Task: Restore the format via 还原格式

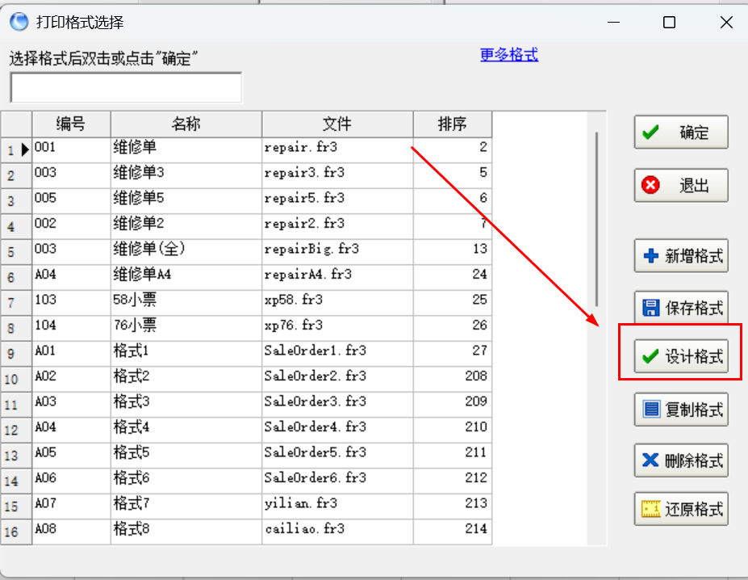Action: pos(681,509)
